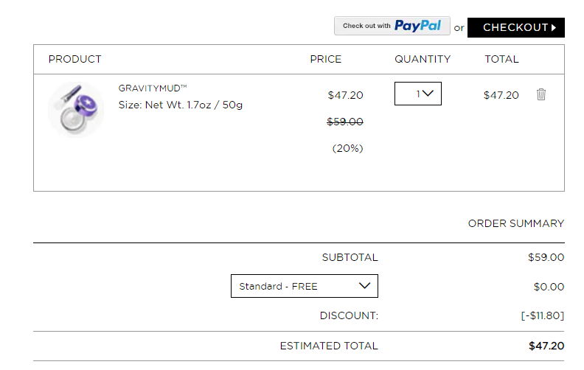This screenshot has height=370, width=584.
Task: Click the PRODUCT column header
Action: [x=75, y=59]
